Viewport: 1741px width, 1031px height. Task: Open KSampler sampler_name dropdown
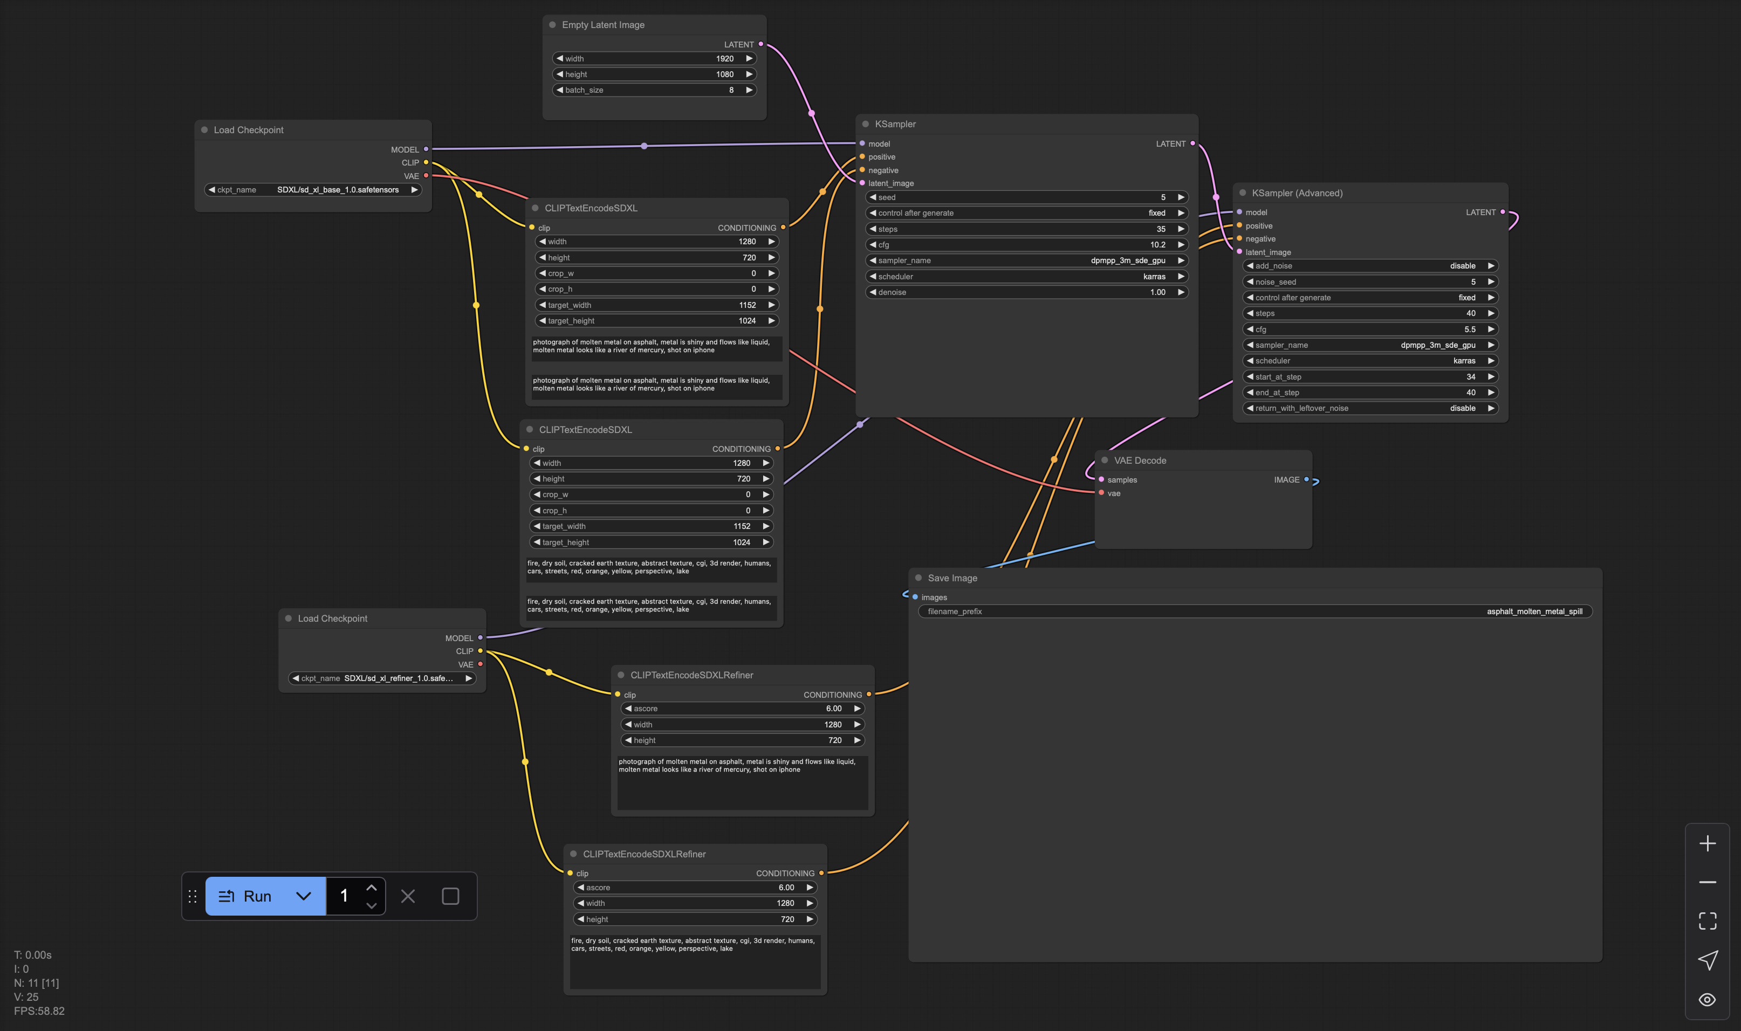click(1027, 260)
